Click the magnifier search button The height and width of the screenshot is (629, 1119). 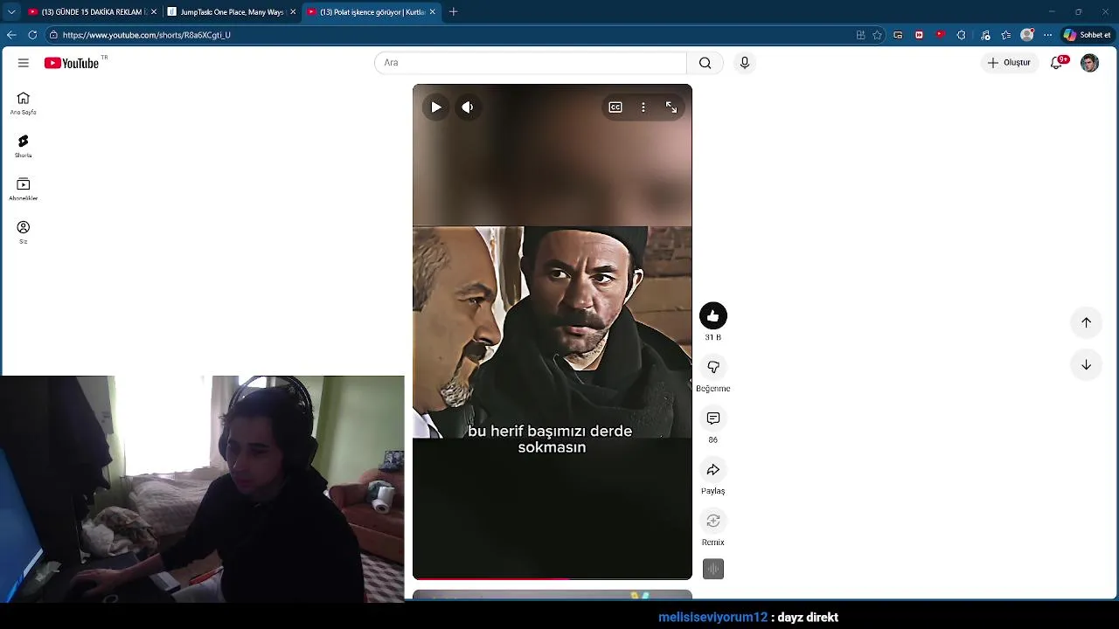pyautogui.click(x=705, y=63)
